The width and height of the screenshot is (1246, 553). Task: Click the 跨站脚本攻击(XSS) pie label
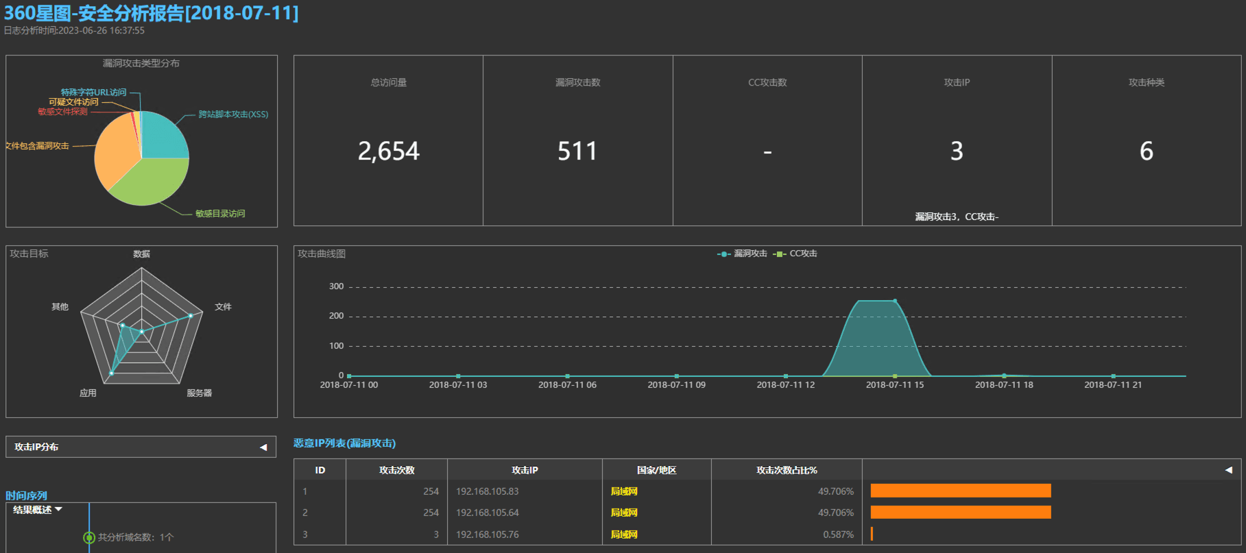233,114
